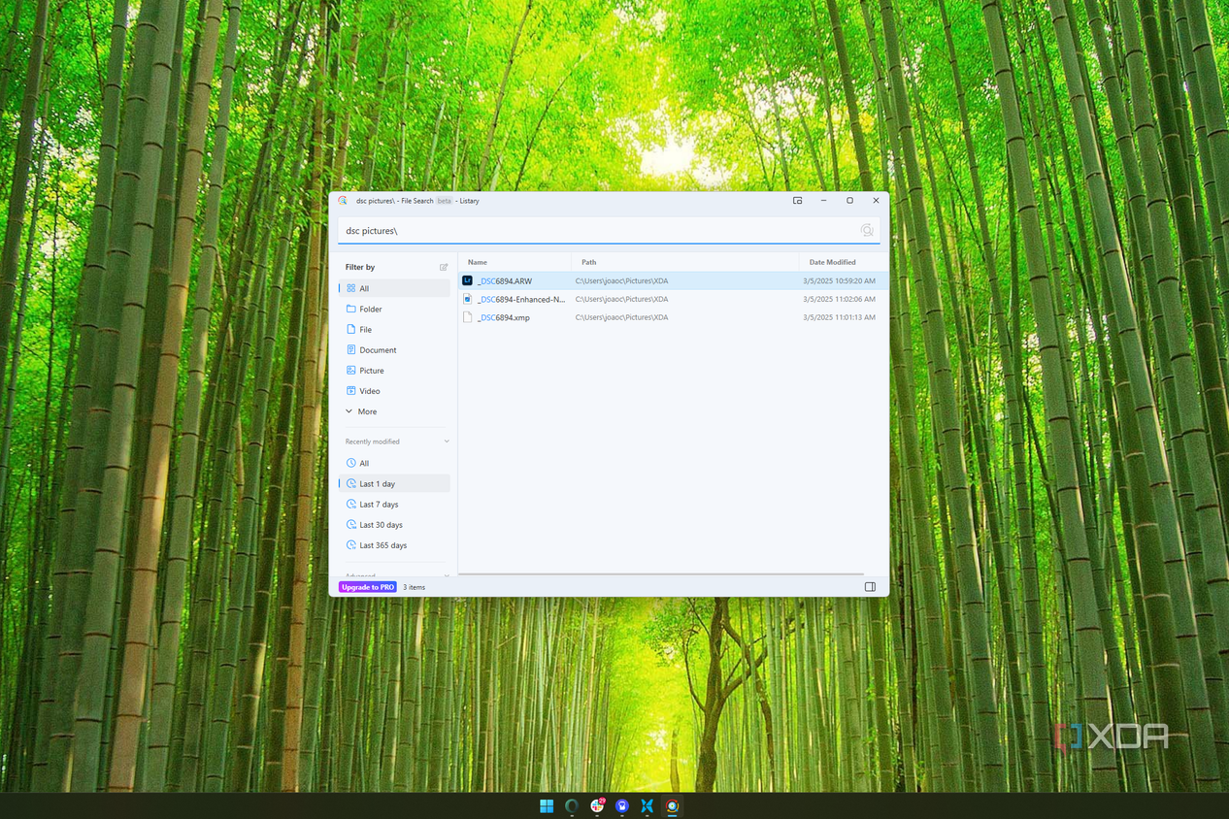Click the horizontal scrollbar below results
This screenshot has width=1229, height=819.
click(661, 574)
